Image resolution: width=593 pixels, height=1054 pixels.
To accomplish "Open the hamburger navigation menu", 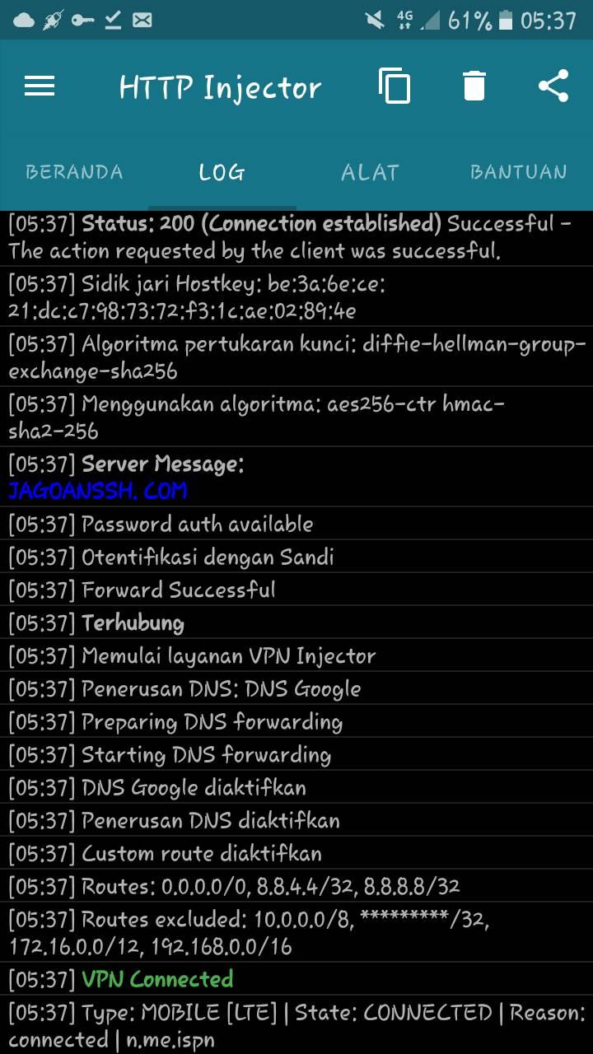I will (40, 86).
